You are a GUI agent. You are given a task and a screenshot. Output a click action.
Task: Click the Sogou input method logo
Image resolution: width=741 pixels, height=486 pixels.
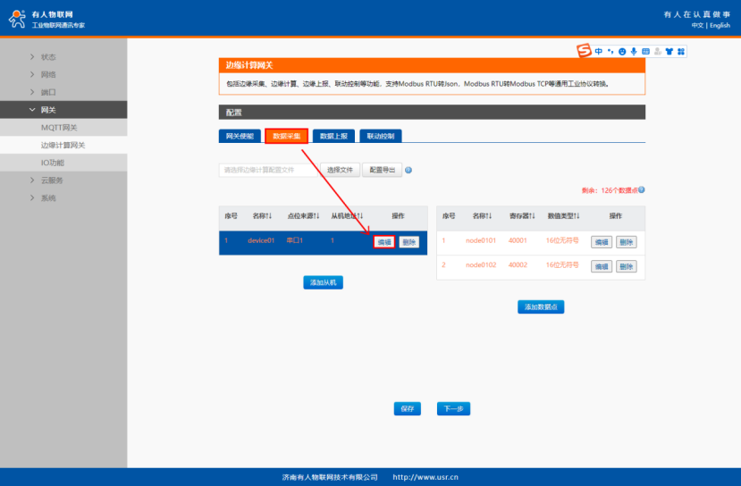[x=584, y=51]
